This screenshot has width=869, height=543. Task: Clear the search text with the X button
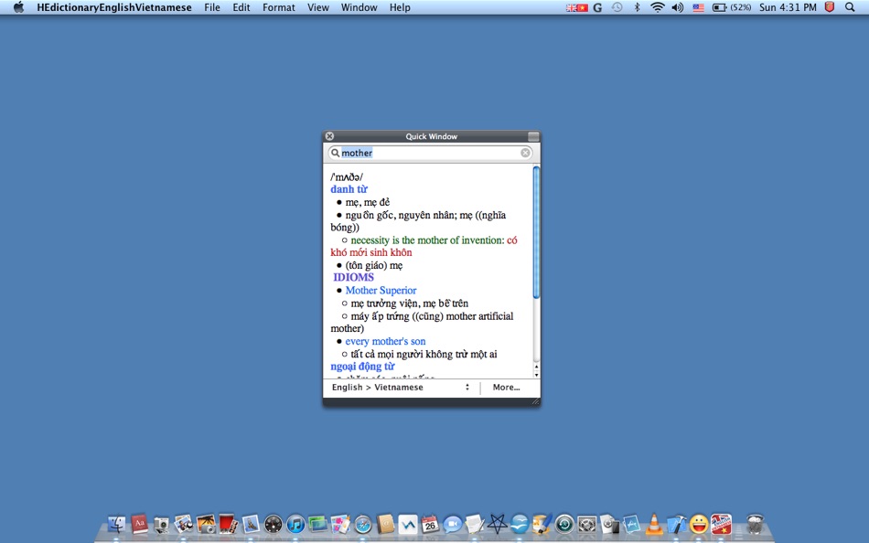pyautogui.click(x=525, y=153)
